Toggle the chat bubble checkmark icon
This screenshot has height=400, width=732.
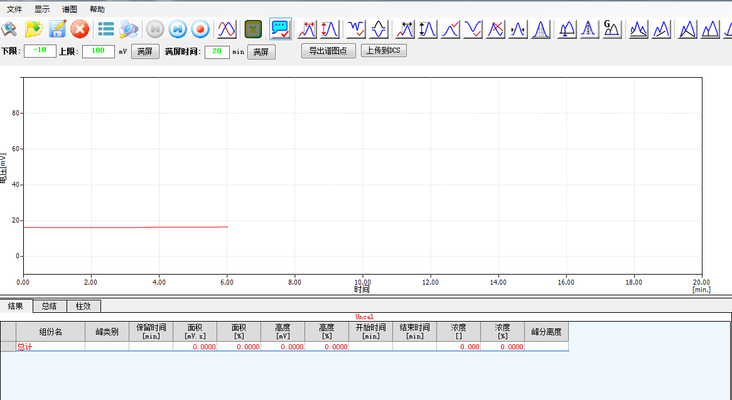[x=281, y=29]
